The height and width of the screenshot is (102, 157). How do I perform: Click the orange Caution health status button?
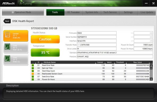coord(45,39)
